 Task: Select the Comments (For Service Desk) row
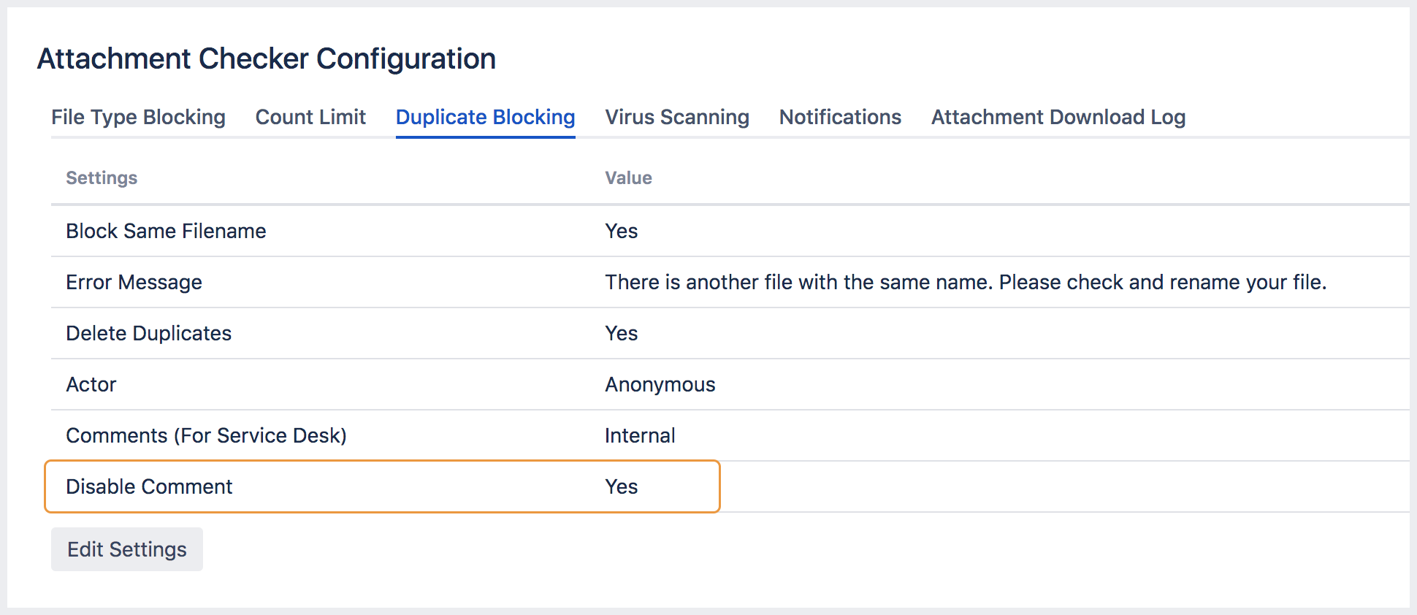207,435
